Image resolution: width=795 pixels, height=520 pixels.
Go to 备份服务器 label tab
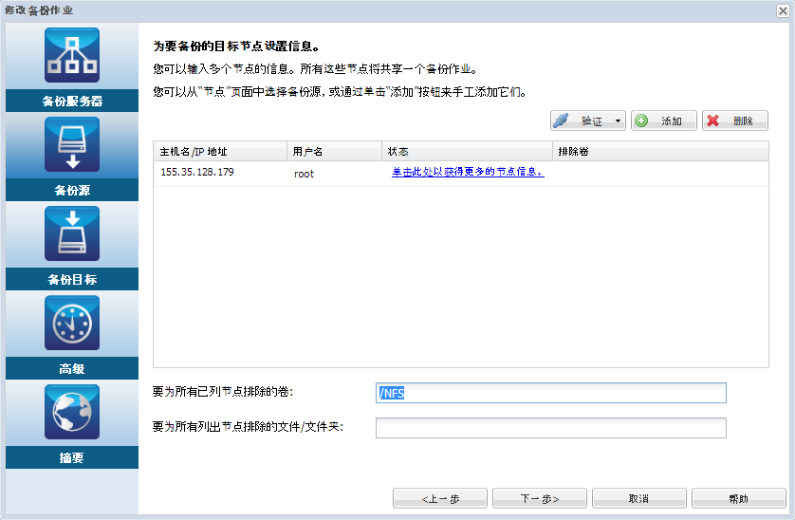(72, 101)
